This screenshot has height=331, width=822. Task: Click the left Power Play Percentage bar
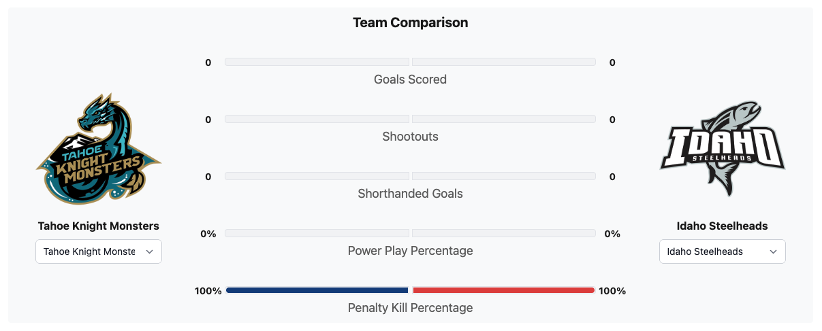(317, 233)
